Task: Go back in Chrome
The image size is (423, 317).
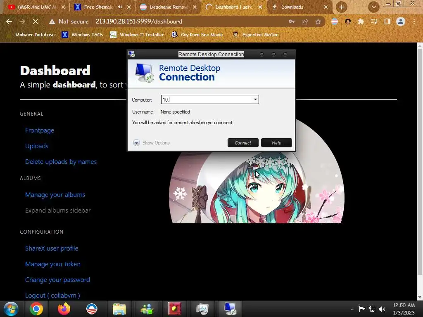Action: [9, 21]
